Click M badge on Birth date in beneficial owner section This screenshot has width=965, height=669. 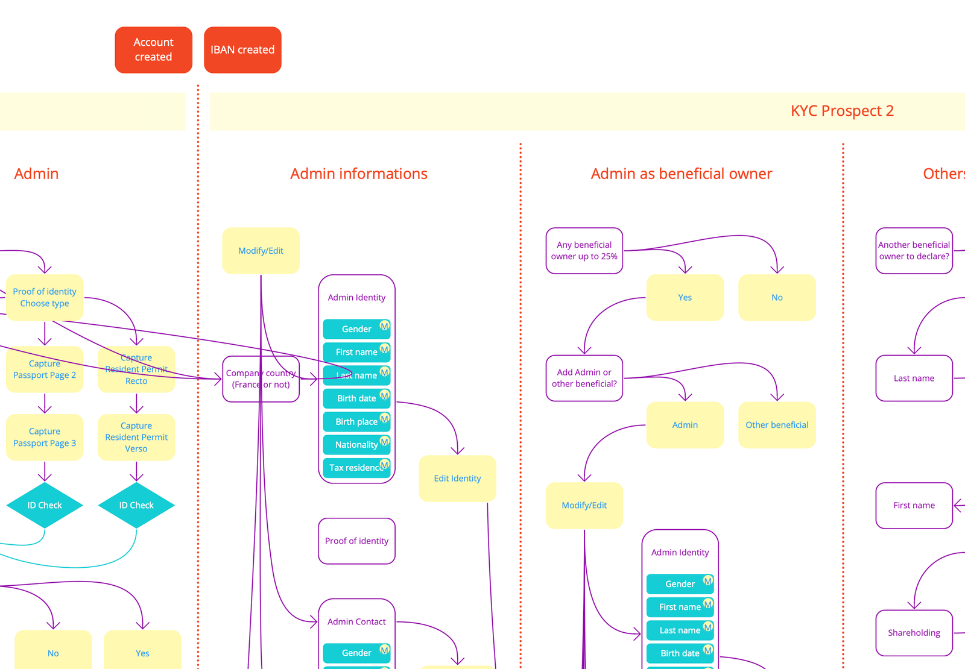click(x=708, y=650)
